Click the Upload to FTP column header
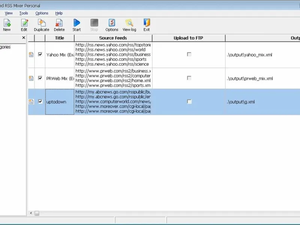Screen dimensions: 300x225 pos(189,38)
